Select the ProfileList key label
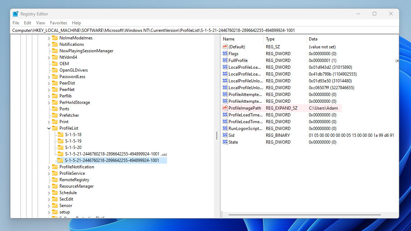 tap(69, 128)
